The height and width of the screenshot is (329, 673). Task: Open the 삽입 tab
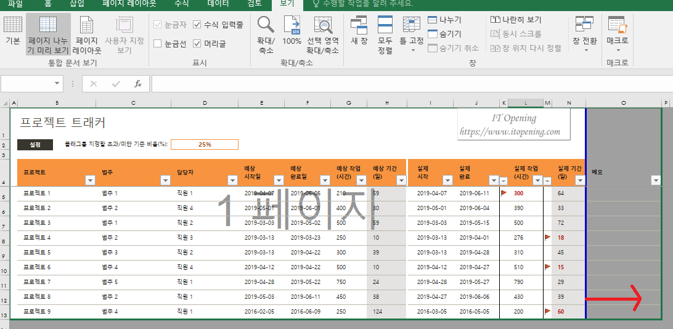point(77,4)
